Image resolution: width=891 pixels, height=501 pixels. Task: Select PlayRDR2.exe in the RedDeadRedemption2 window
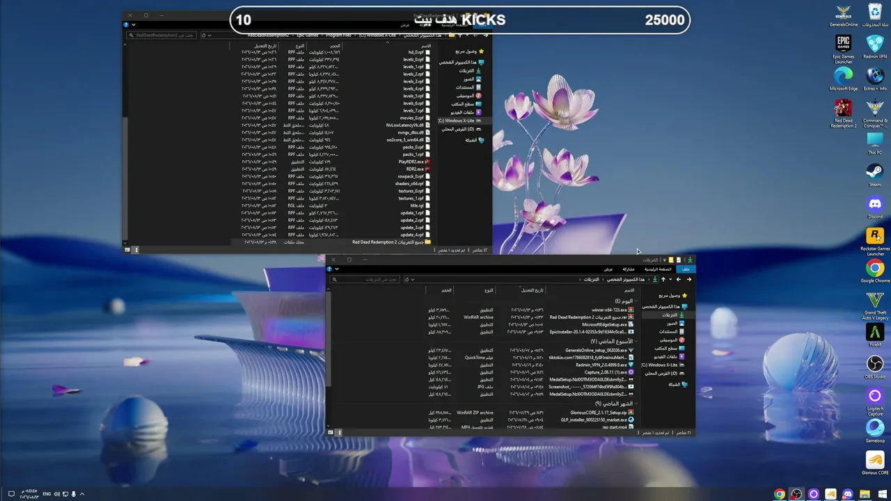pos(413,162)
